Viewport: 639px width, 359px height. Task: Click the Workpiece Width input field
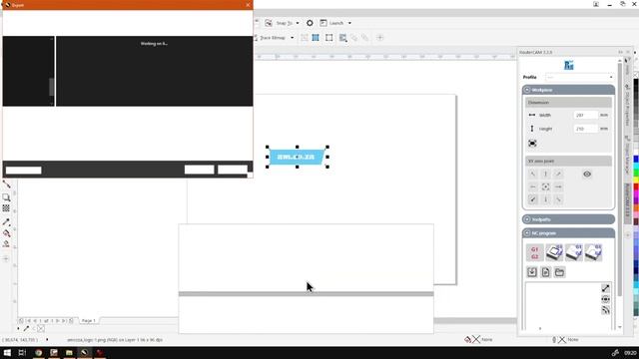pos(586,116)
